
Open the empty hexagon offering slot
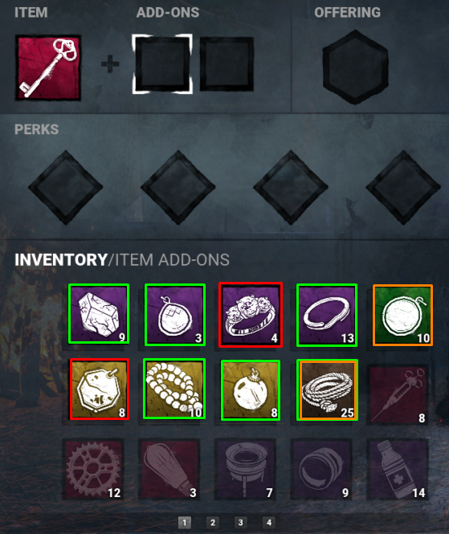pos(355,67)
